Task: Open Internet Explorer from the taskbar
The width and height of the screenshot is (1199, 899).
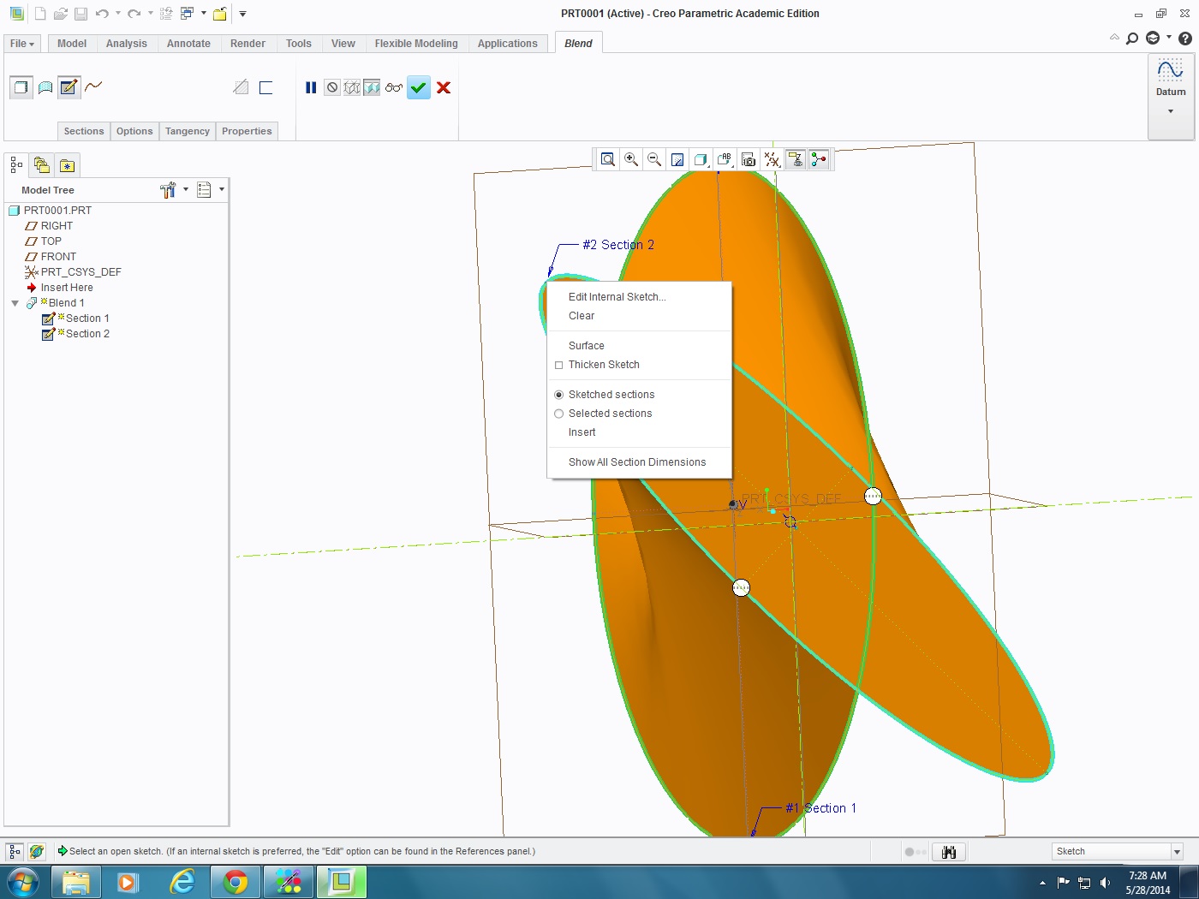Action: (x=182, y=882)
